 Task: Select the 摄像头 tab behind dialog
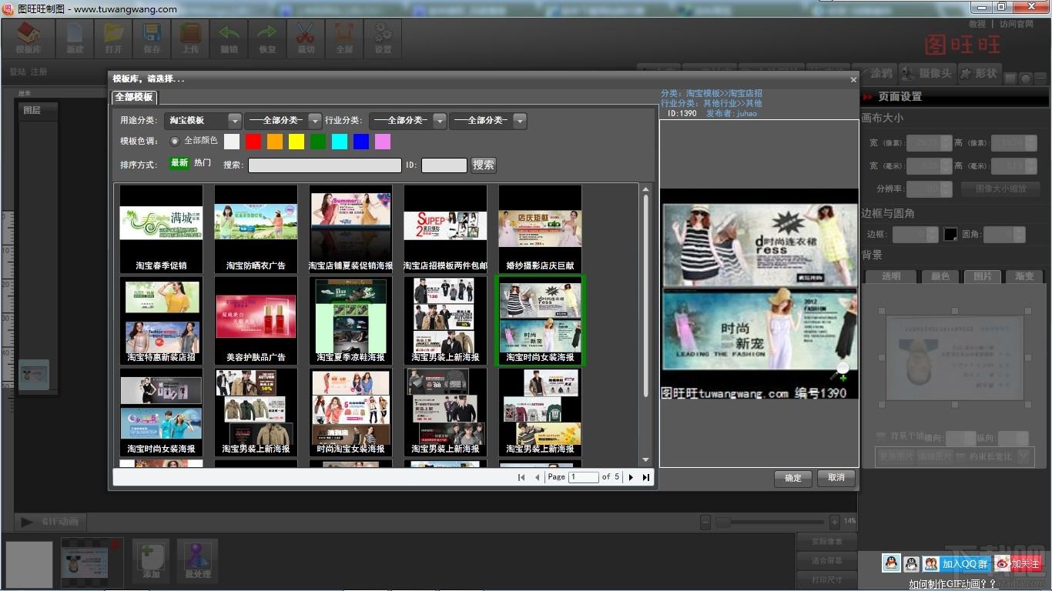929,73
